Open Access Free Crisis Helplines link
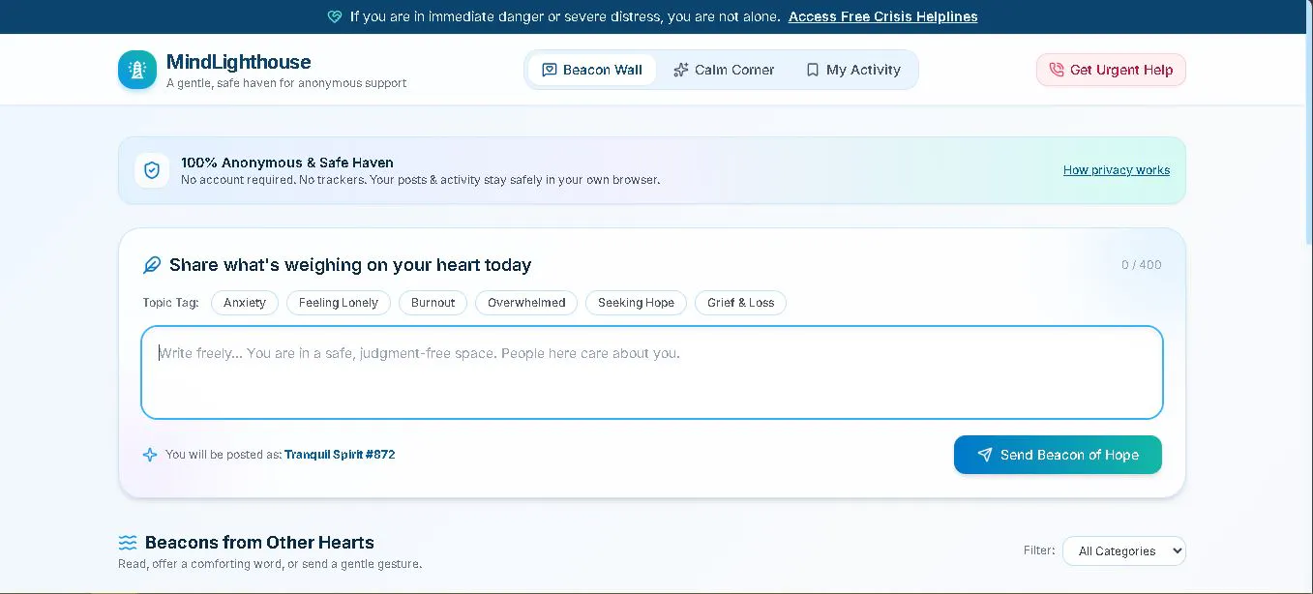 883,16
